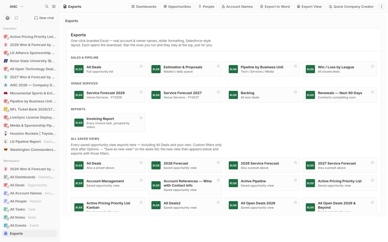Open the three-dot more options menu

pos(382,6)
